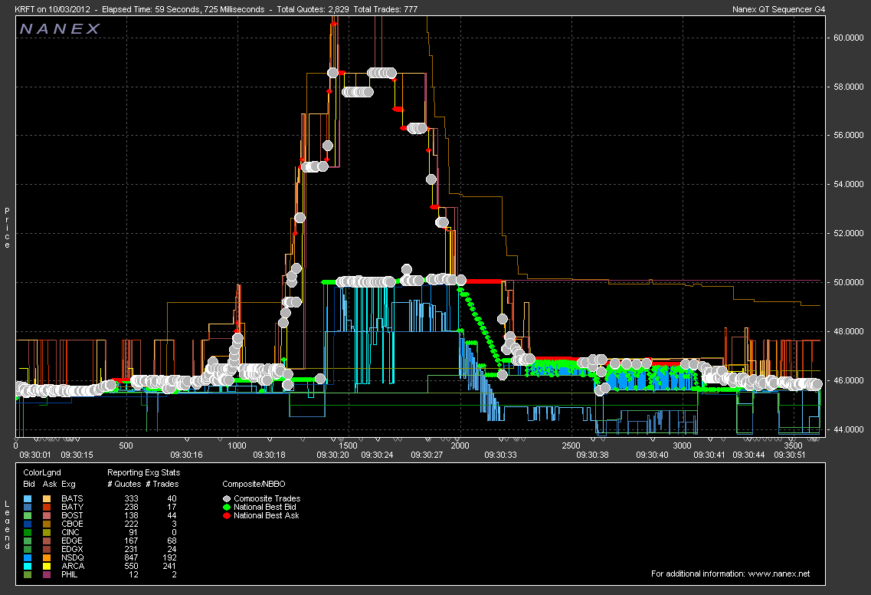Click the Composite Trades gray marker in legend
The height and width of the screenshot is (595, 871).
click(228, 499)
